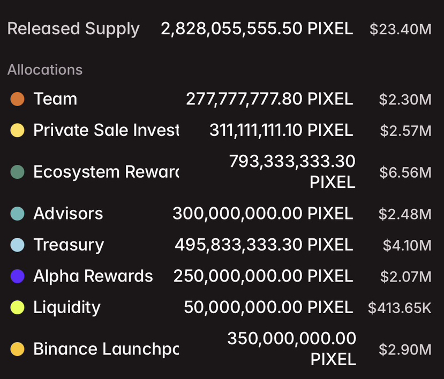Open the Binance Launchpool allocation entry
This screenshot has width=444, height=379.
pyautogui.click(x=221, y=349)
